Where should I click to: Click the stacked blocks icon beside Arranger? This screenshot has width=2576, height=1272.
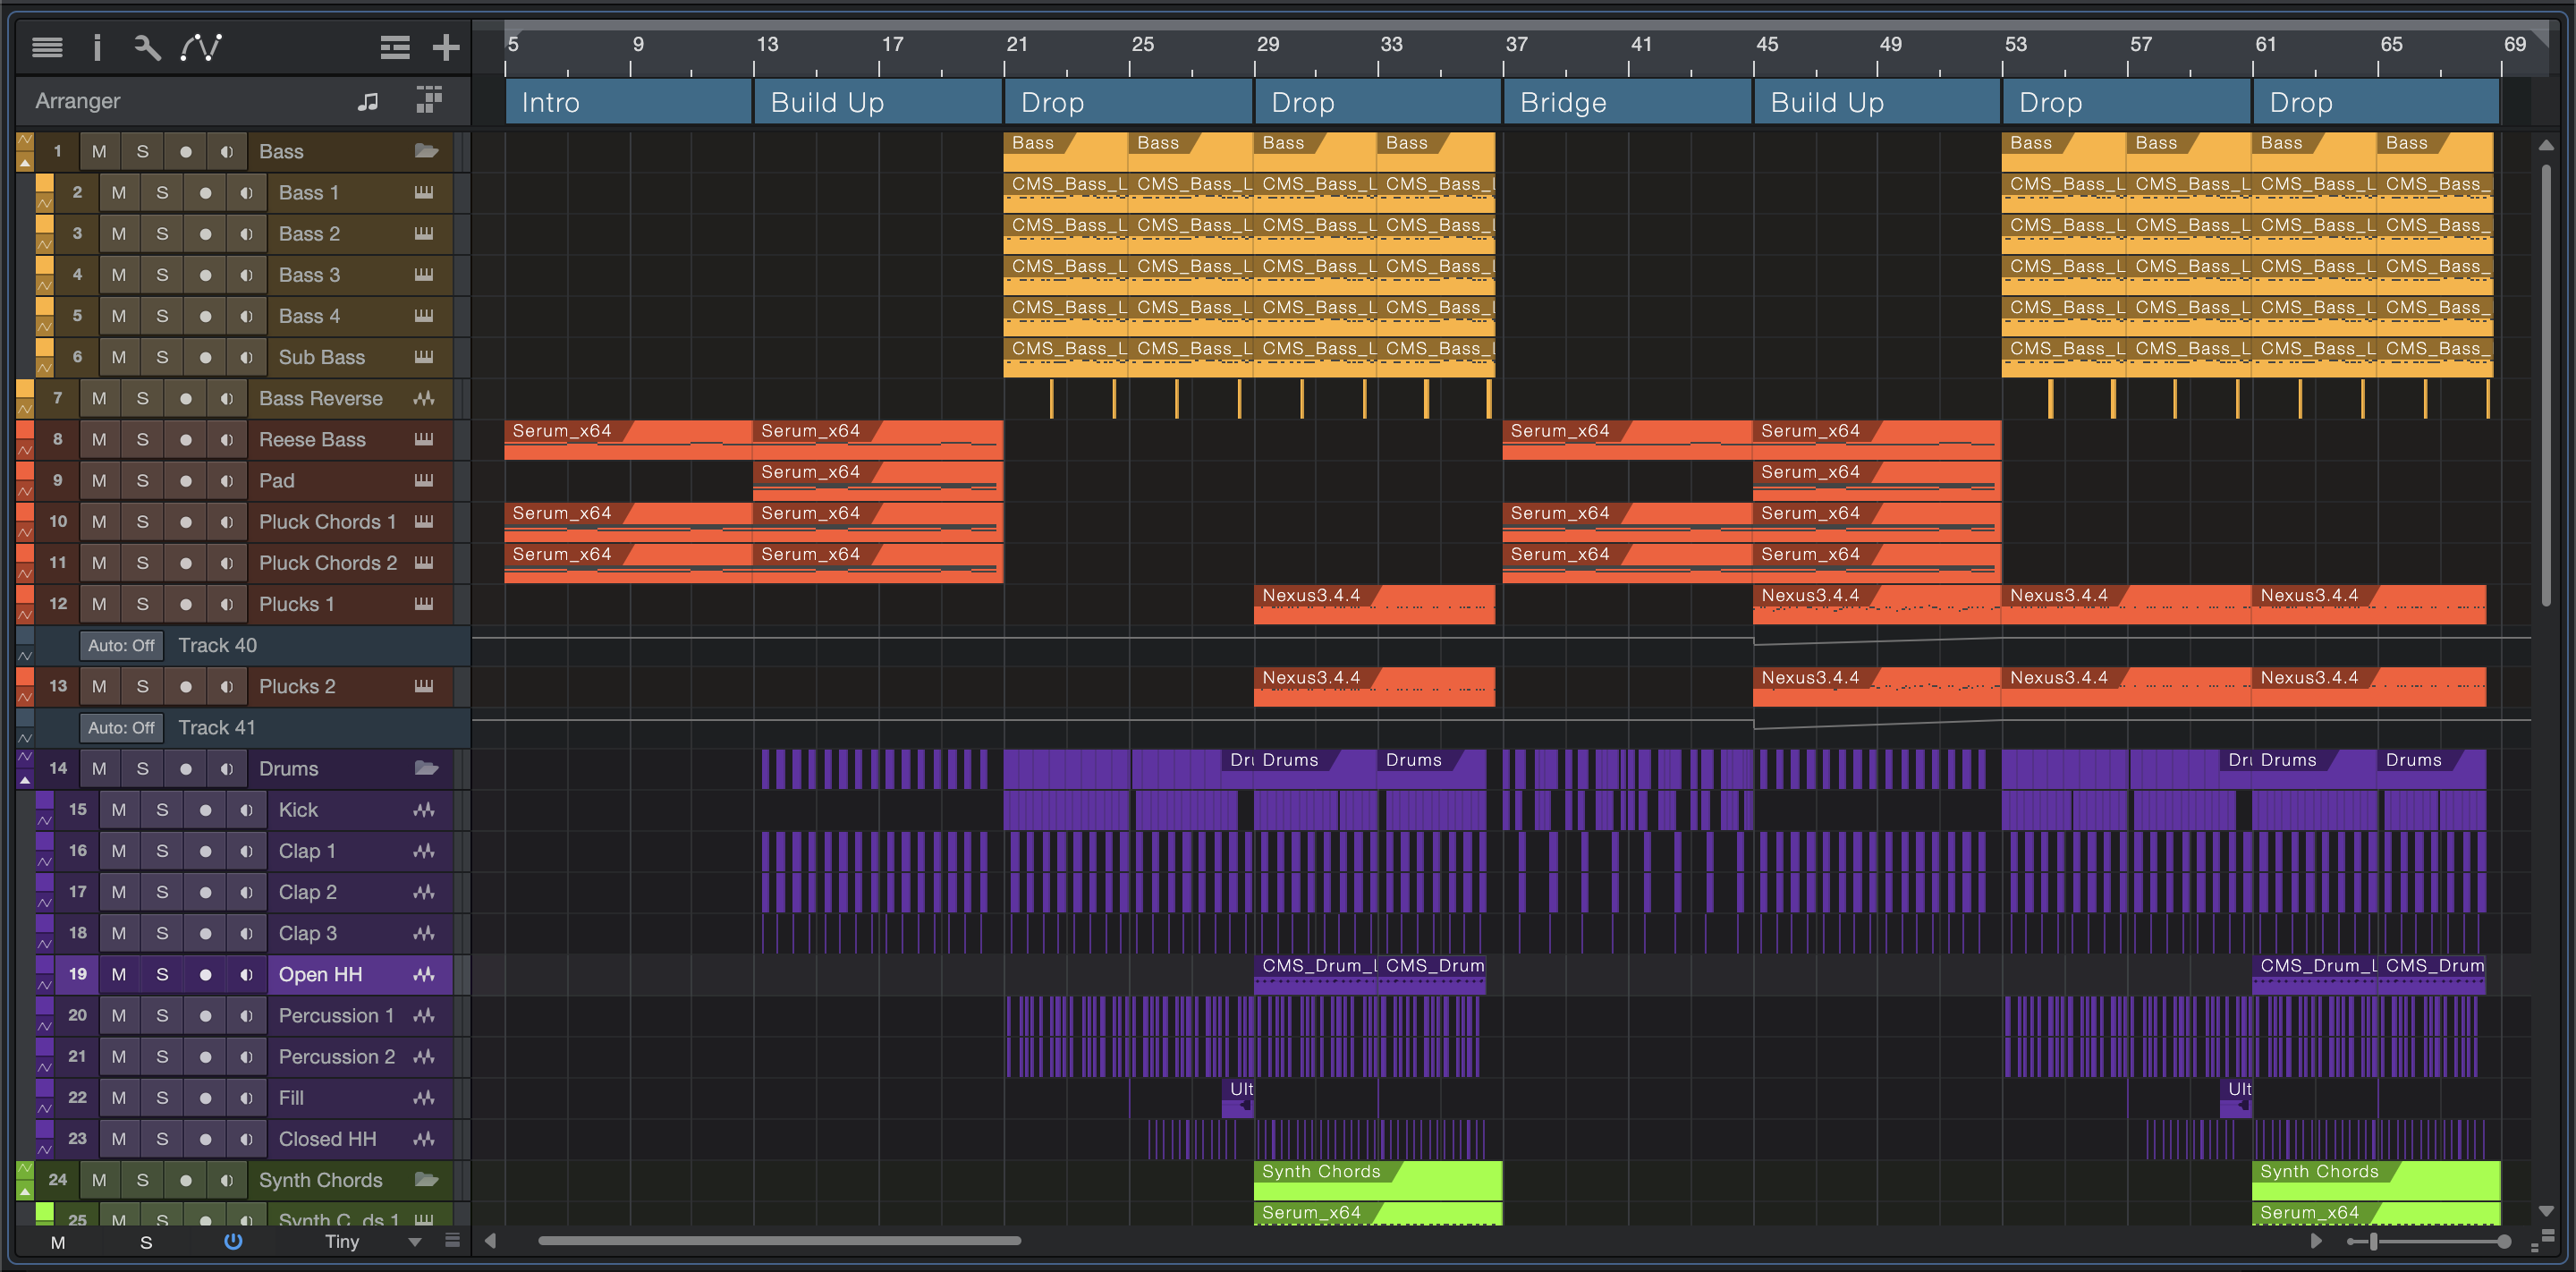pyautogui.click(x=429, y=99)
